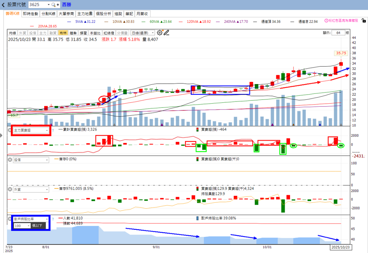This screenshot has width=368, height=253.
Task: Click the 顯示 bar count field showing 64
Action: click(x=338, y=33)
